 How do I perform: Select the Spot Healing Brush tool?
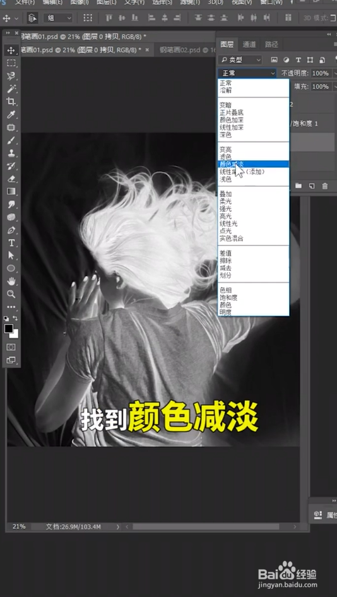[11, 127]
